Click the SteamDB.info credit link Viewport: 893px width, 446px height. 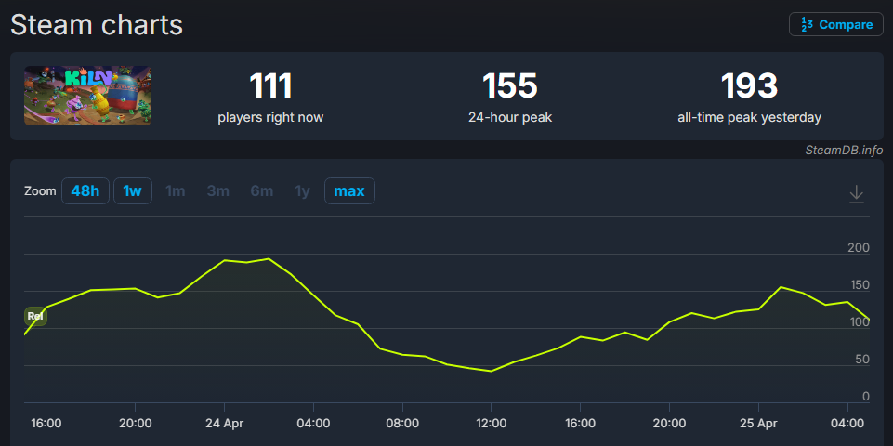844,150
